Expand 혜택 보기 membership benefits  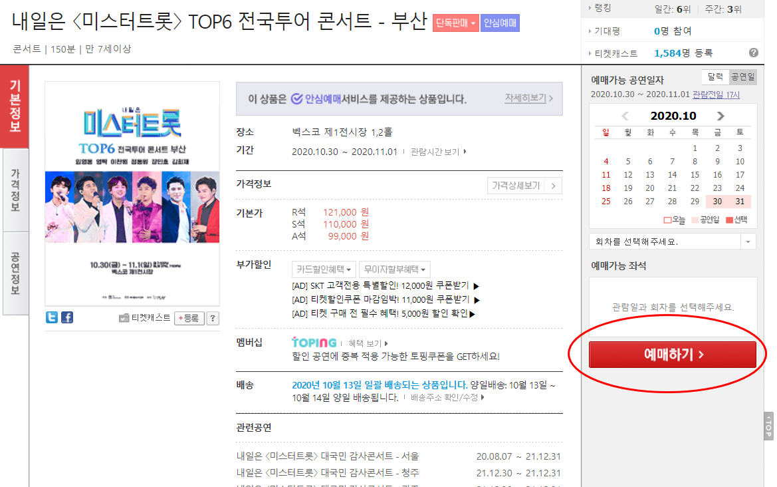368,343
